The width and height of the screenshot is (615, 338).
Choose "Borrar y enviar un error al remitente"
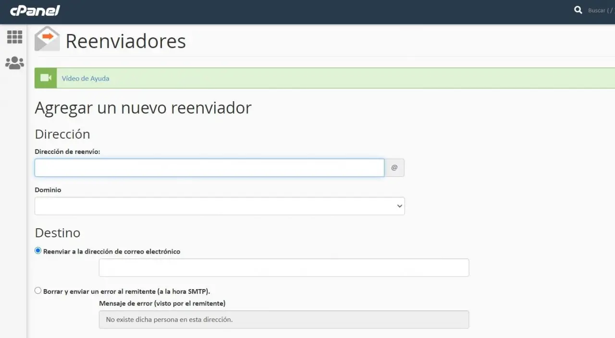(37, 290)
